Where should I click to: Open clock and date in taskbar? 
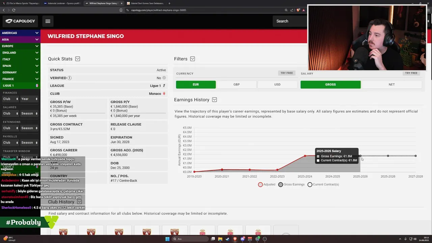tap(424, 239)
